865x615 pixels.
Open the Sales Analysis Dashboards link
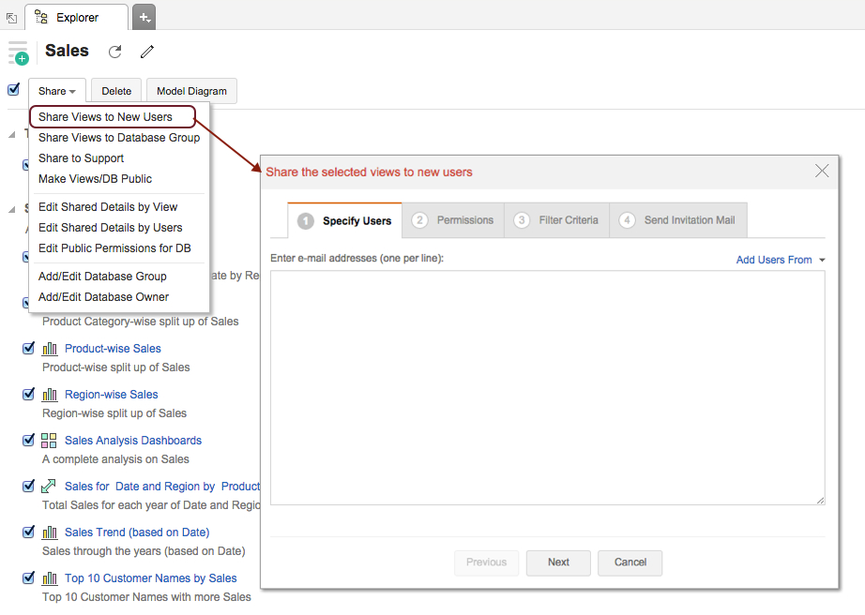click(x=133, y=441)
